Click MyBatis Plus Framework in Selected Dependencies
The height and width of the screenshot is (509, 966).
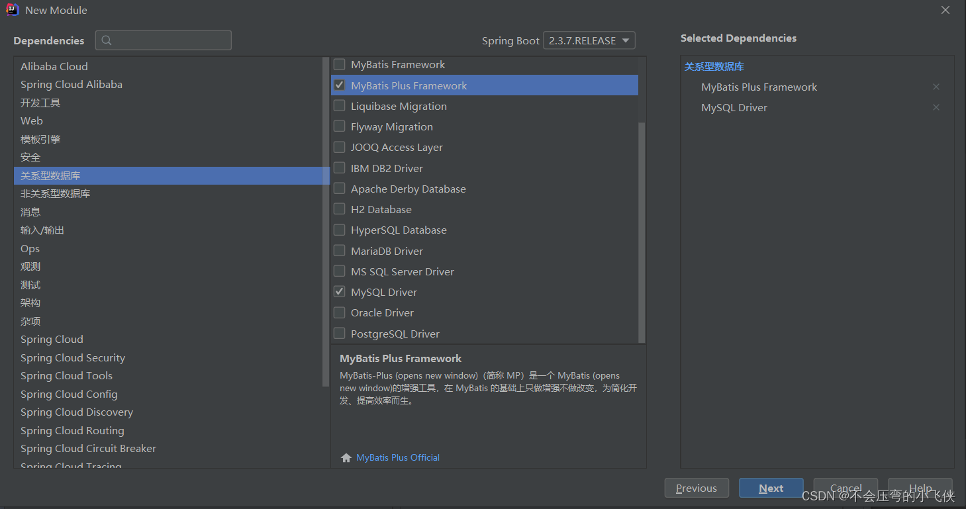[x=759, y=87]
